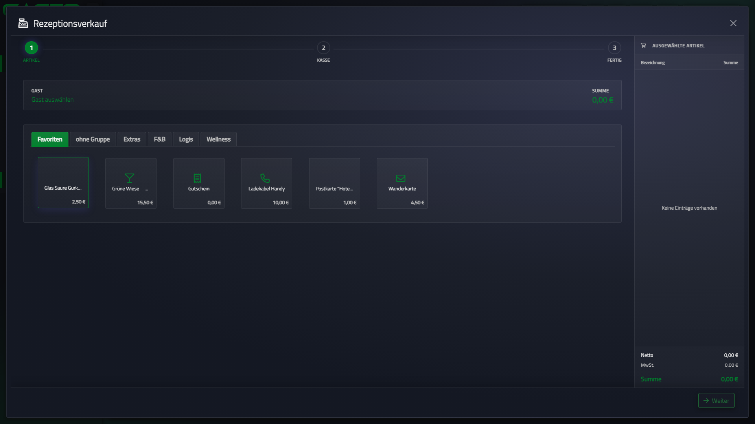Select the Glas Saure Gurken article tile
The height and width of the screenshot is (424, 755).
(63, 183)
